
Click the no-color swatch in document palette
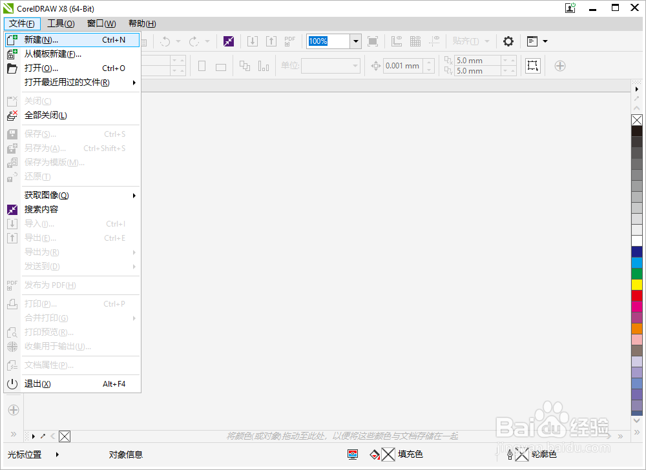65,436
